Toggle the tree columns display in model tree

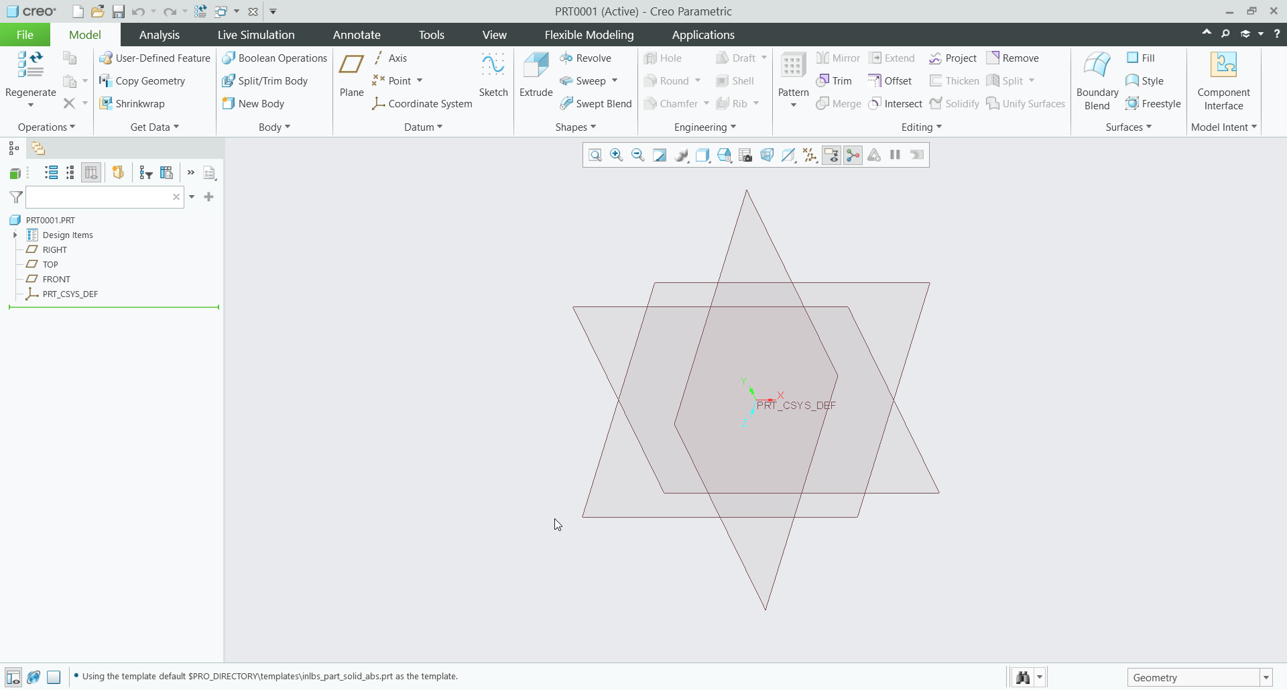(x=91, y=172)
